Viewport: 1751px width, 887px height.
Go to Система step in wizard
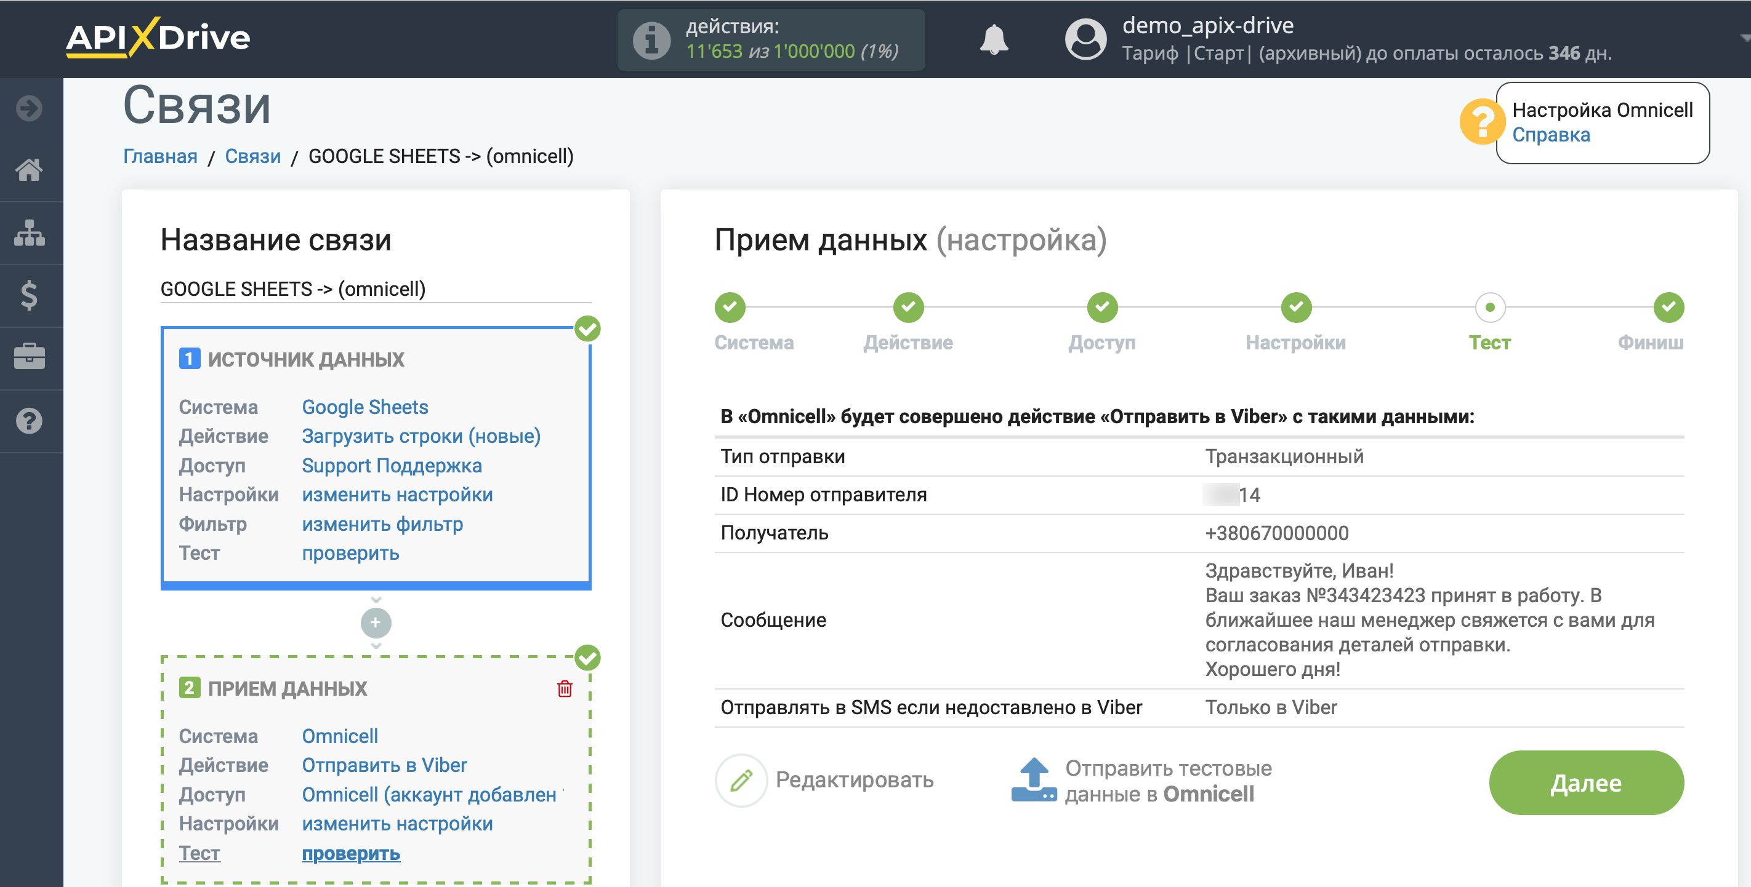tap(730, 307)
